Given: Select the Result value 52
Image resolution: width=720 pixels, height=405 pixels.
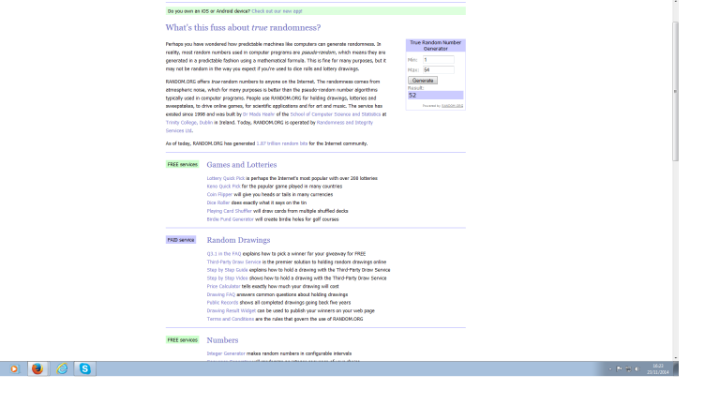Looking at the screenshot, I should 435,95.
